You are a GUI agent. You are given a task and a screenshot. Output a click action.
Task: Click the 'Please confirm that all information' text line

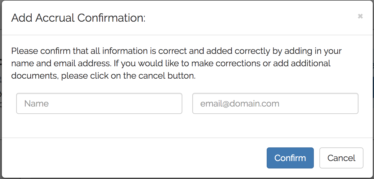(176, 51)
